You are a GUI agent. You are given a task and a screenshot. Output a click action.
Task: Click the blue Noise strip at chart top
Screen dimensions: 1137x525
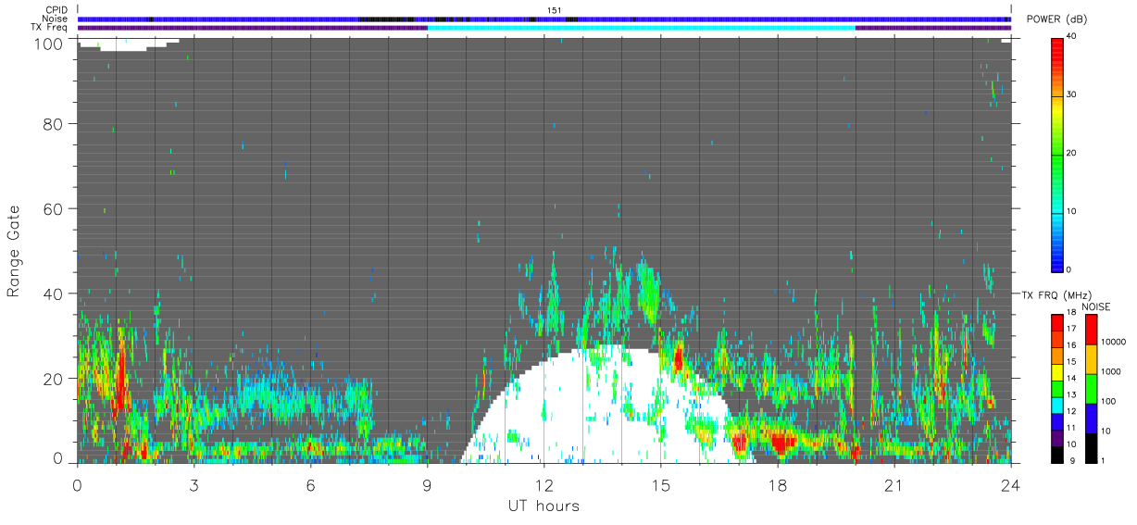(544, 19)
